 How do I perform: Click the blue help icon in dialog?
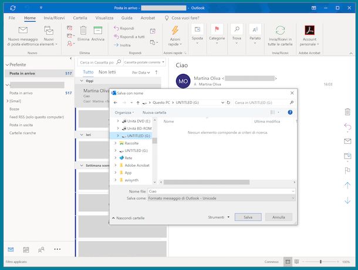point(290,112)
